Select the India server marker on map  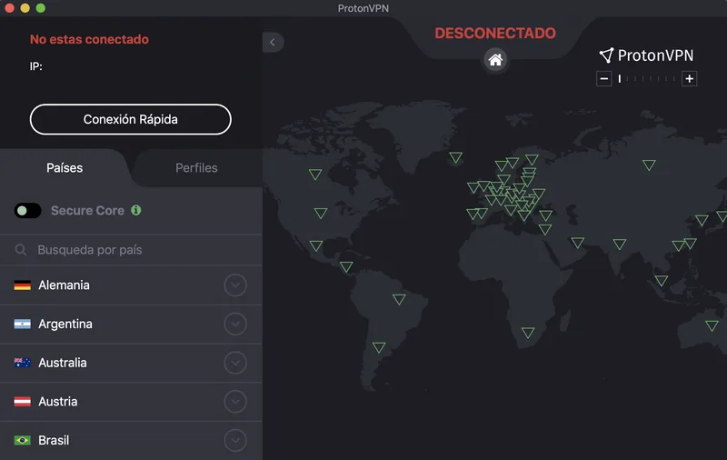[x=620, y=244]
